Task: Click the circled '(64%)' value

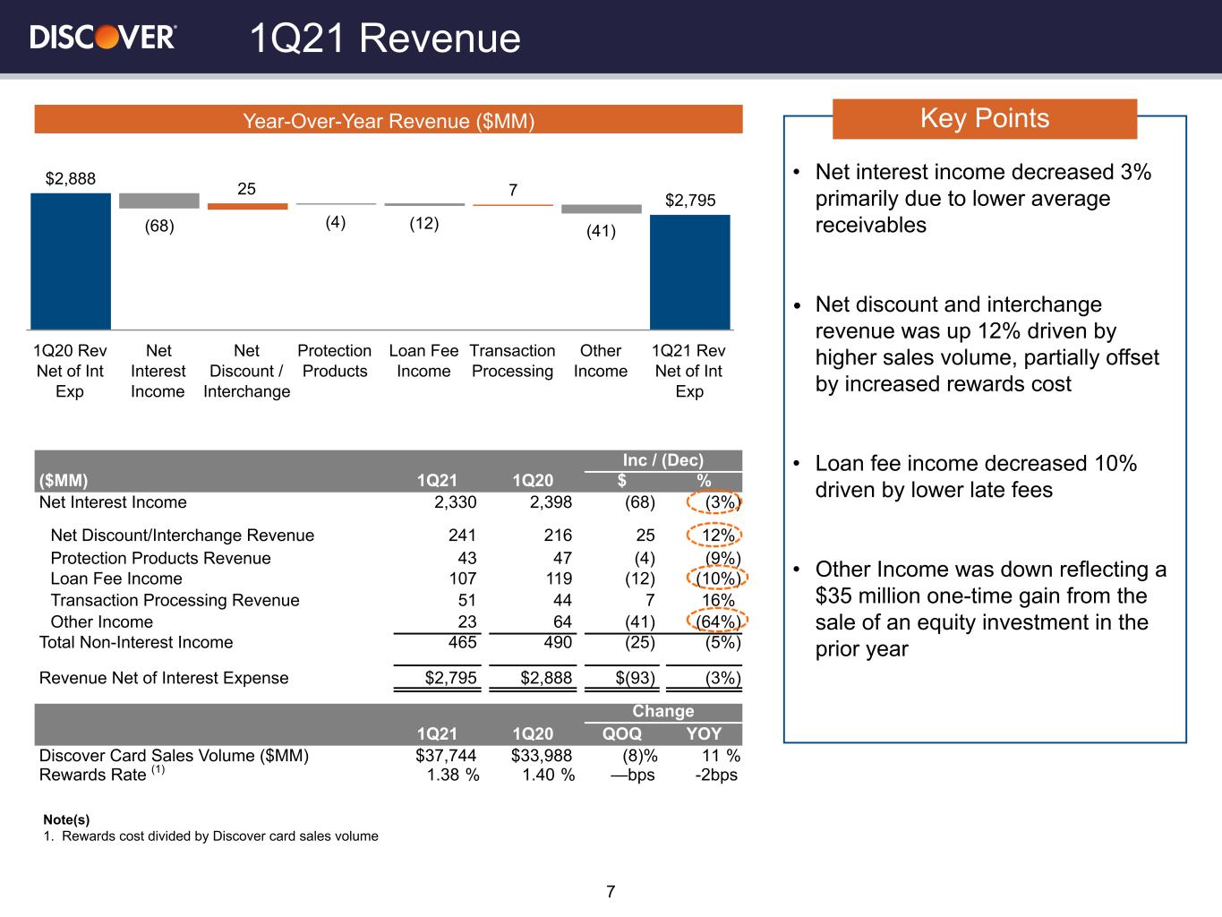Action: [x=718, y=622]
